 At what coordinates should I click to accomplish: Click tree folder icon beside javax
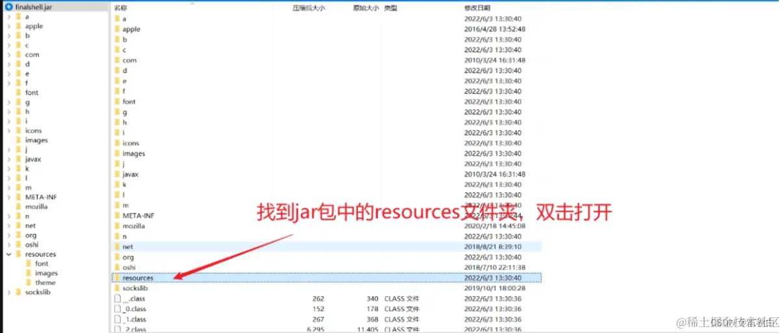(x=19, y=159)
